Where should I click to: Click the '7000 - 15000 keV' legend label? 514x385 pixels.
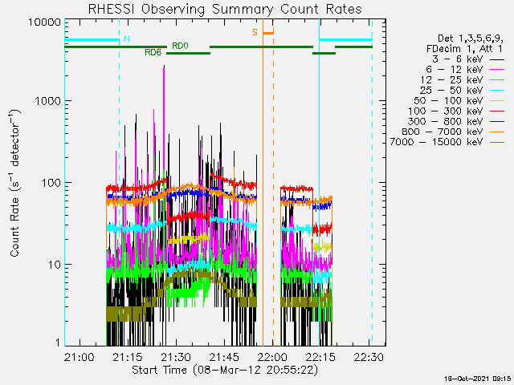pyautogui.click(x=437, y=142)
